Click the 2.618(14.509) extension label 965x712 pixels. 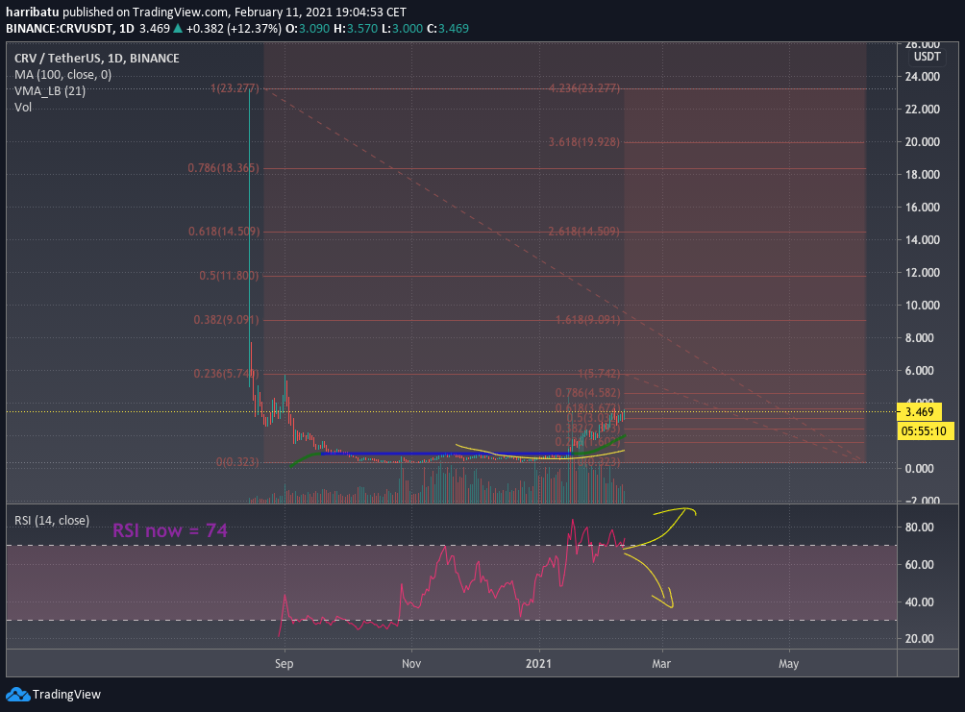584,232
